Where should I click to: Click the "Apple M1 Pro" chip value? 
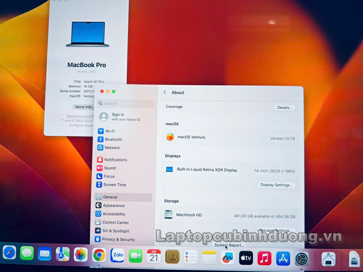click(94, 82)
